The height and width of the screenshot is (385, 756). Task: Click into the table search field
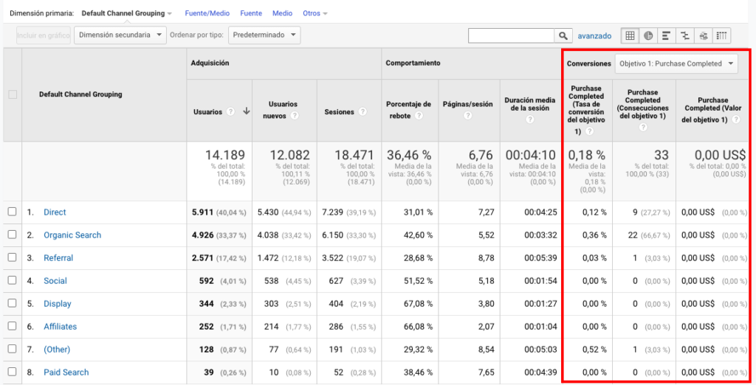pos(511,35)
